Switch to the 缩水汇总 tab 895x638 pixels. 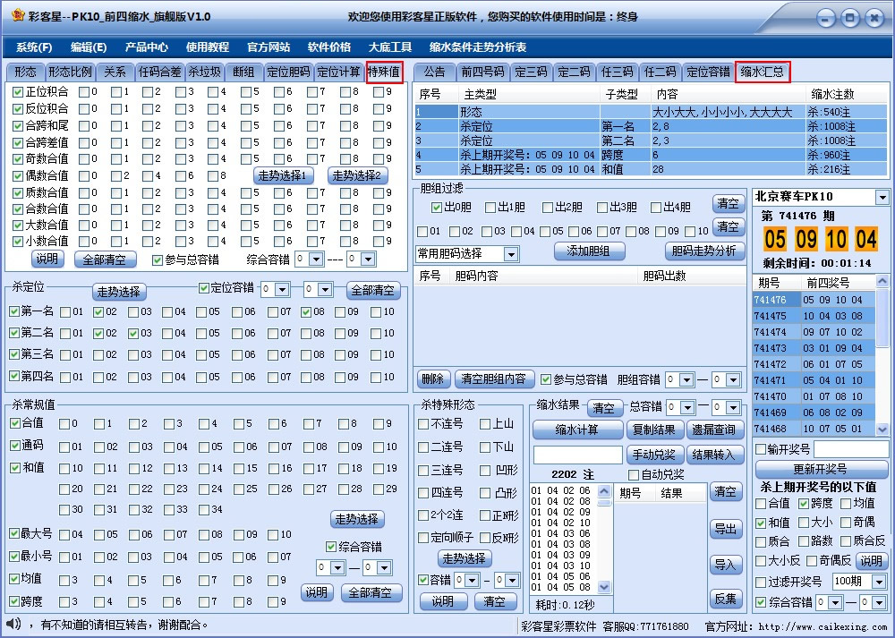[x=763, y=73]
